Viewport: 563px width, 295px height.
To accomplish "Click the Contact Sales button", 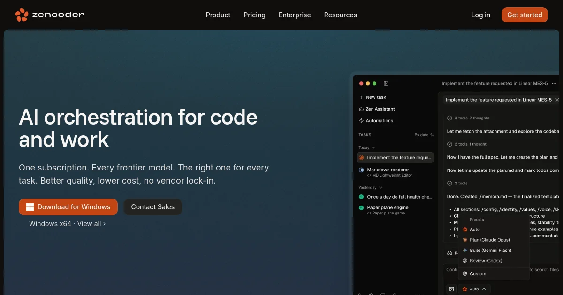I will (x=152, y=207).
